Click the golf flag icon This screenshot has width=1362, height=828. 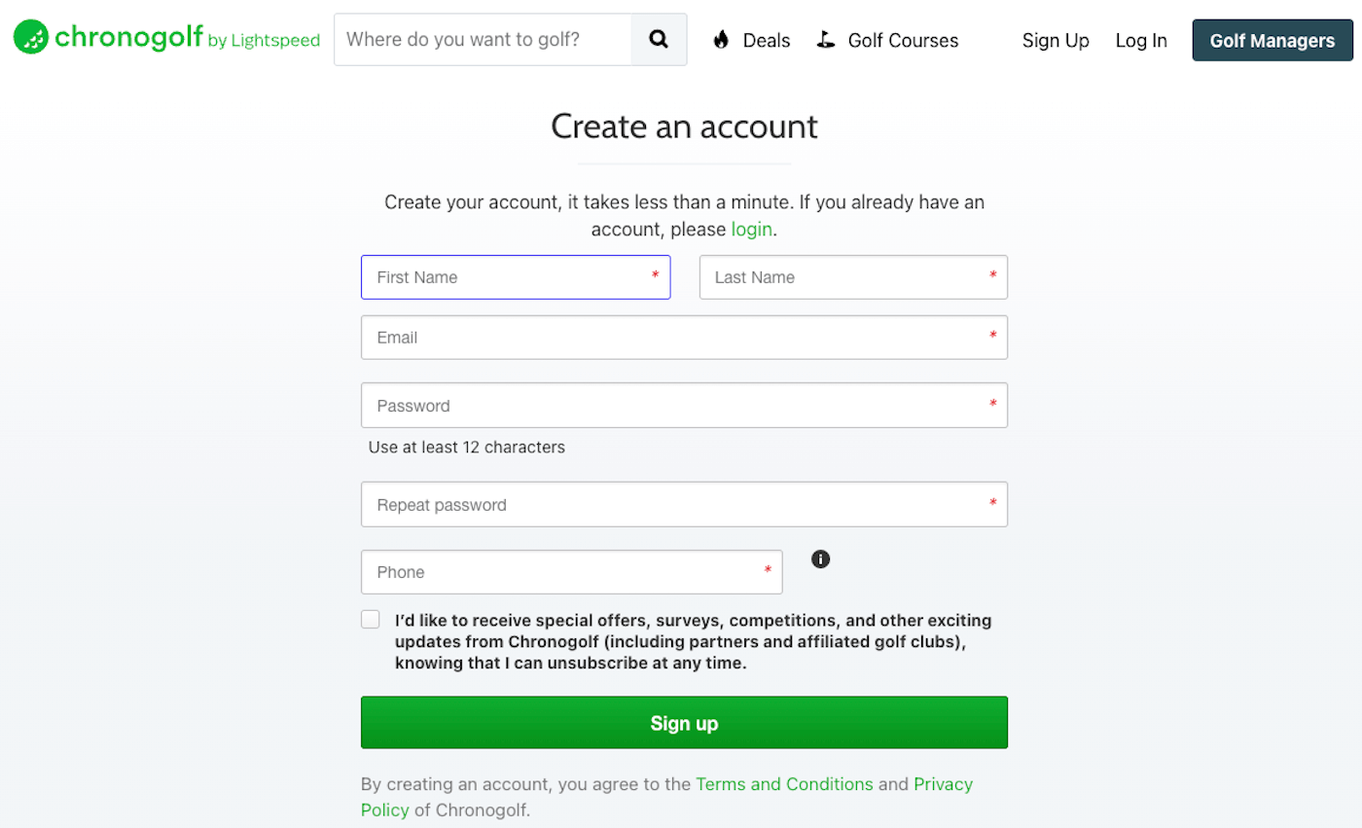[826, 40]
